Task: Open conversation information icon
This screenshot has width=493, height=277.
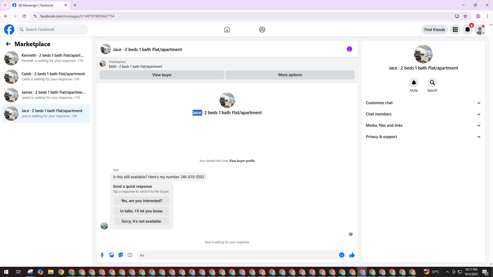Action: [x=349, y=49]
